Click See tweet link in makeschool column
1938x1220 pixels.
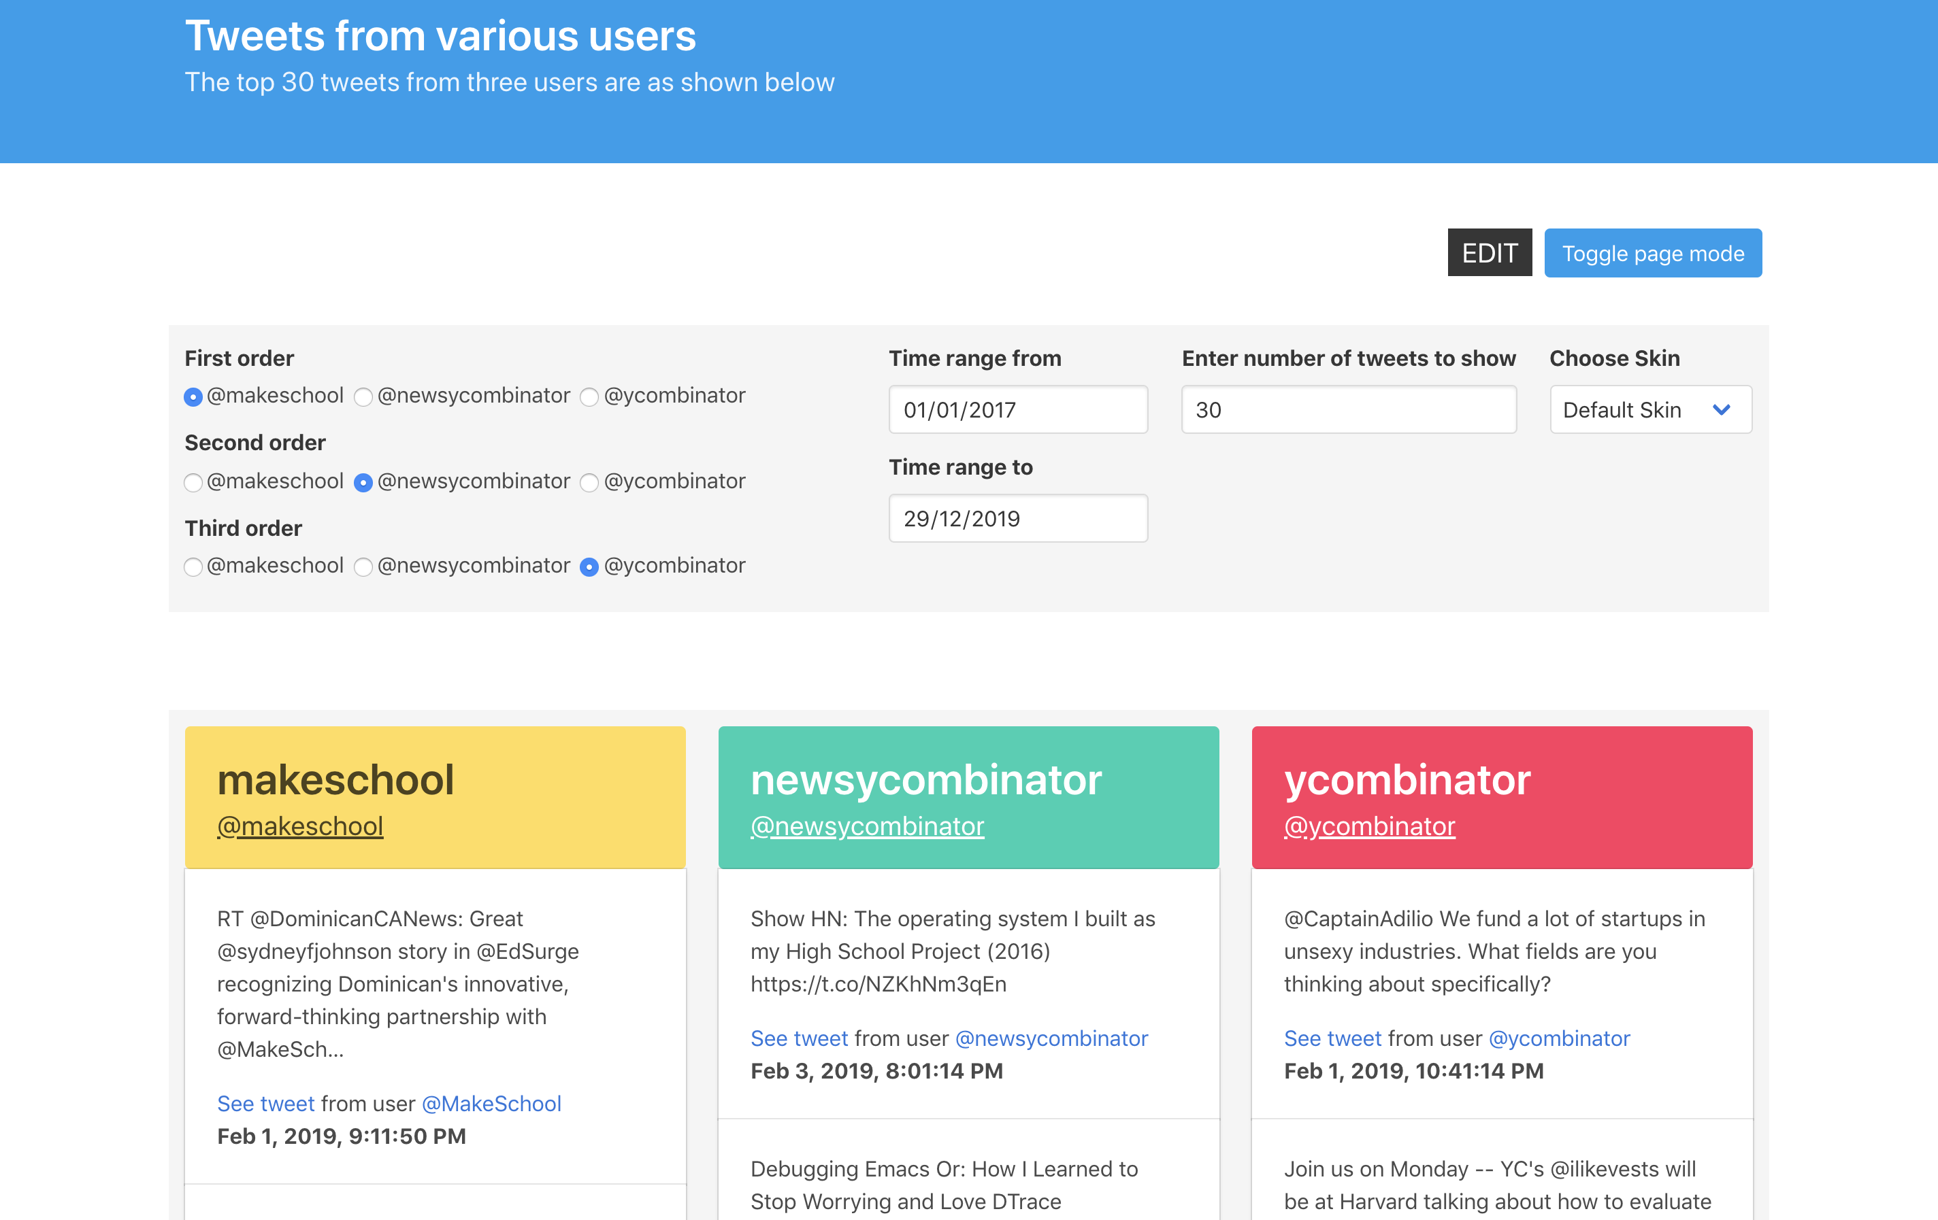[265, 1104]
